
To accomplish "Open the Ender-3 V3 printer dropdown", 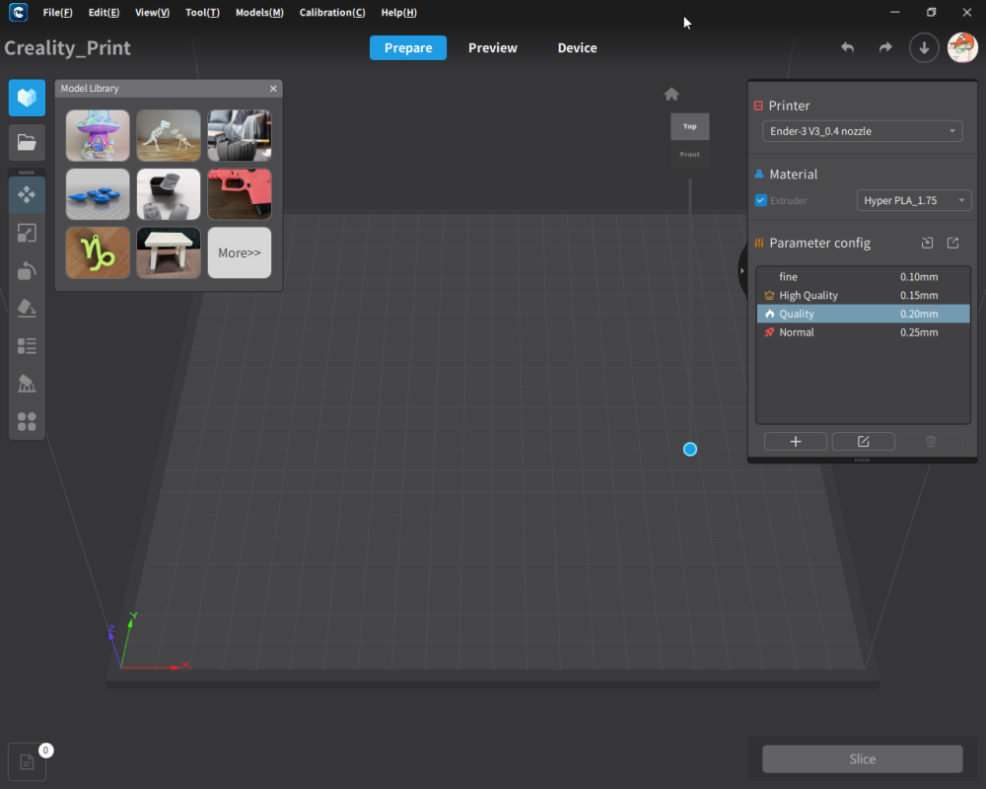I will (x=862, y=130).
